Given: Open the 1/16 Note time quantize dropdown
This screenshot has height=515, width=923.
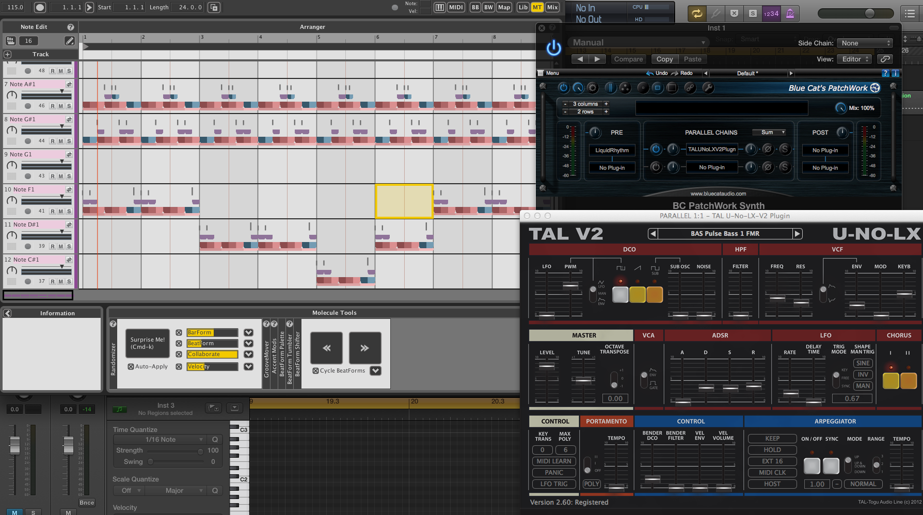Looking at the screenshot, I should (x=161, y=440).
